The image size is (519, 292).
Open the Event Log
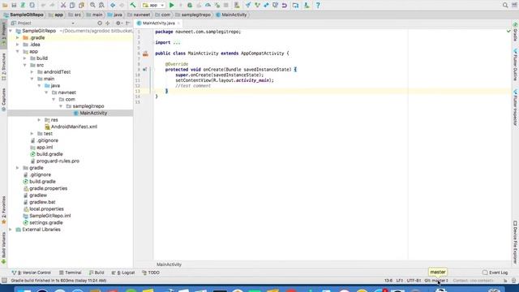click(x=495, y=273)
